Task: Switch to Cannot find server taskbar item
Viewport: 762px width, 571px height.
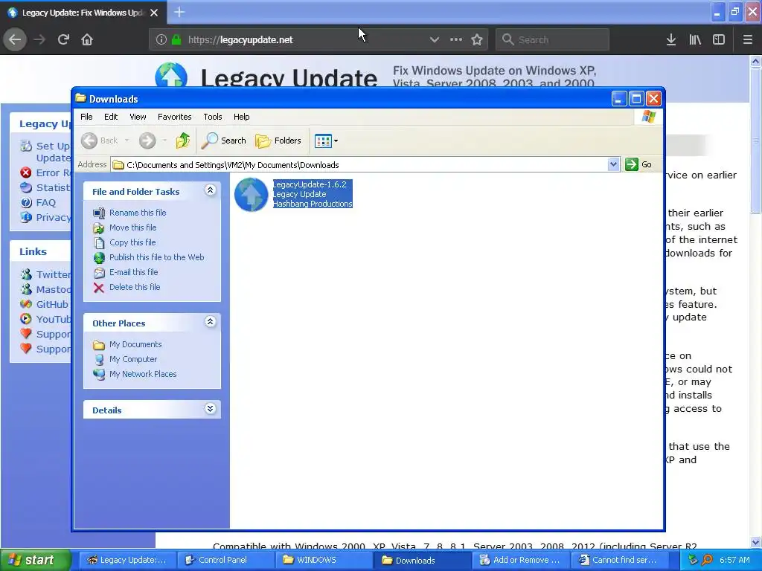Action: (620, 561)
